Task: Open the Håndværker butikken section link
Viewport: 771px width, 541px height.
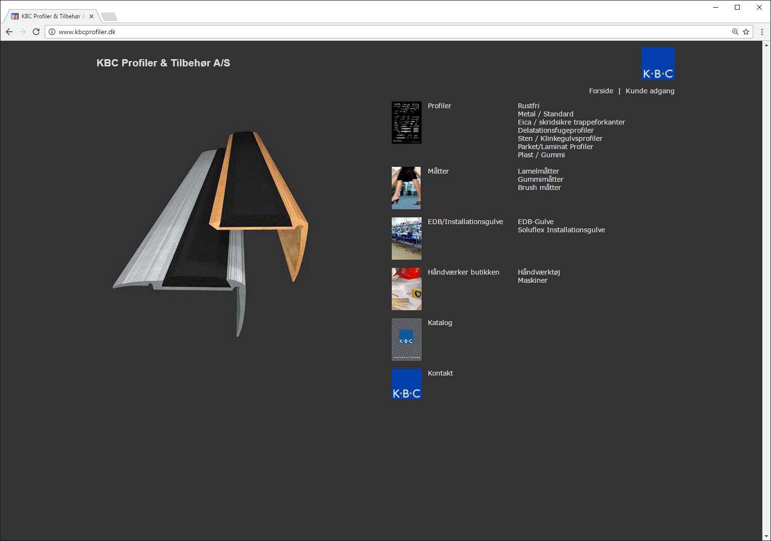Action: pos(463,272)
